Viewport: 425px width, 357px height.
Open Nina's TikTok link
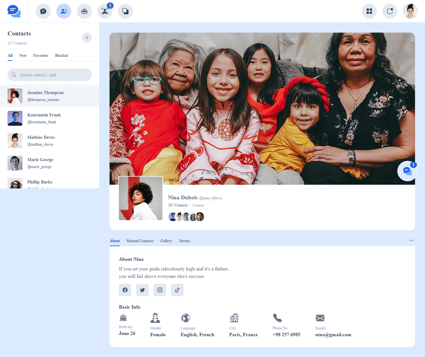click(177, 290)
